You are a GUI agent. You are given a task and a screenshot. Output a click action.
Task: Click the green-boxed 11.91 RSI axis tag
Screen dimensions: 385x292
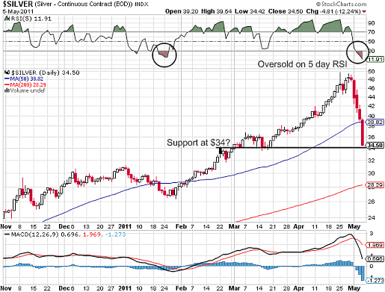(376, 60)
